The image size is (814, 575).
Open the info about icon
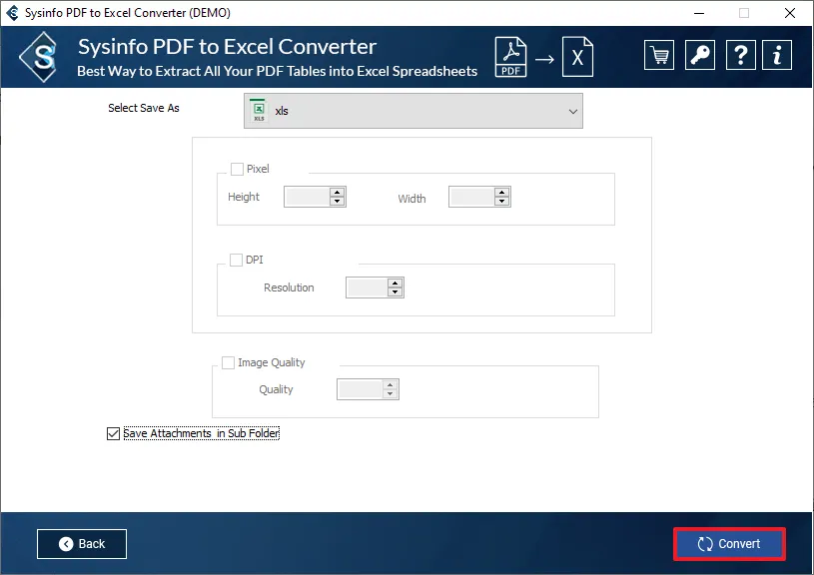tap(778, 56)
